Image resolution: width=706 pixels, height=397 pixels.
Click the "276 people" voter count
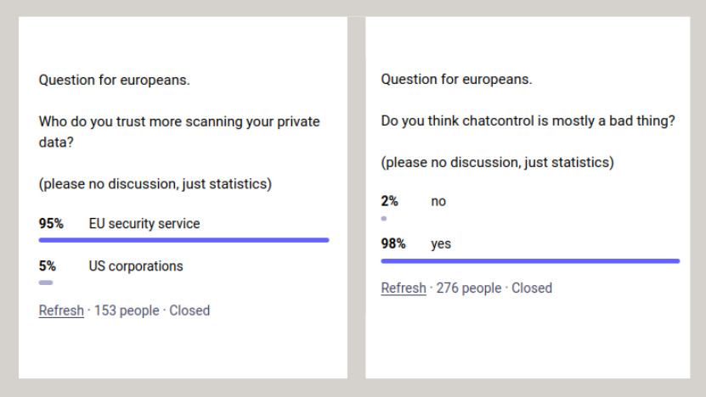(469, 288)
